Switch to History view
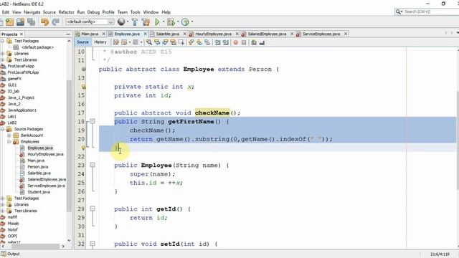 click(x=100, y=42)
